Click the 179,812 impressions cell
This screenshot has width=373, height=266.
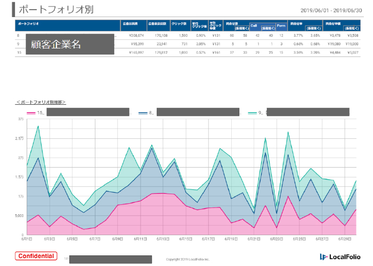[161, 53]
